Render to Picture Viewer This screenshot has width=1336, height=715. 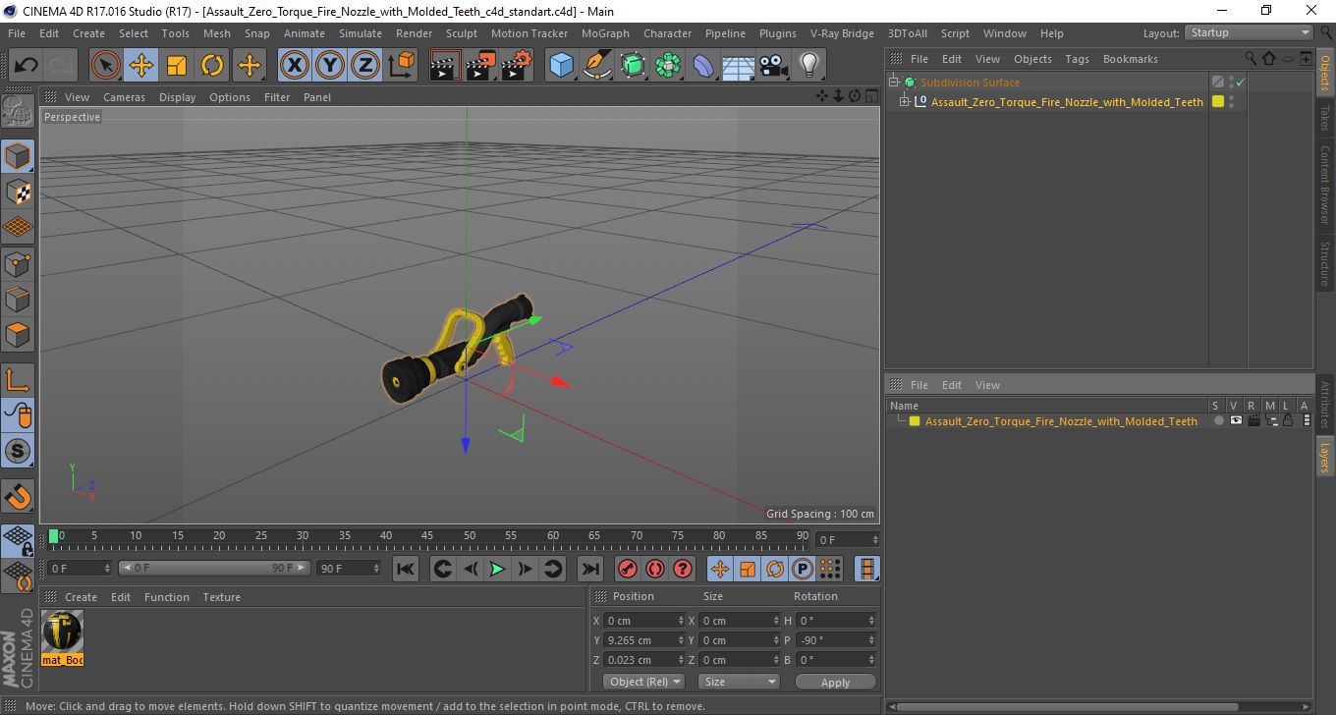(481, 66)
